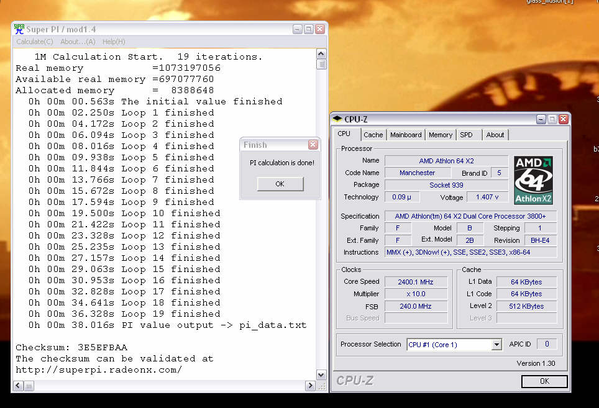Click the Super PI scroll down arrow
599x408 pixels.
point(321,375)
